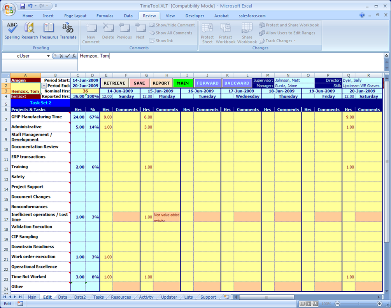391x308 pixels.
Task: Select the GMP Manufacturing Time cell
Action: (40, 117)
